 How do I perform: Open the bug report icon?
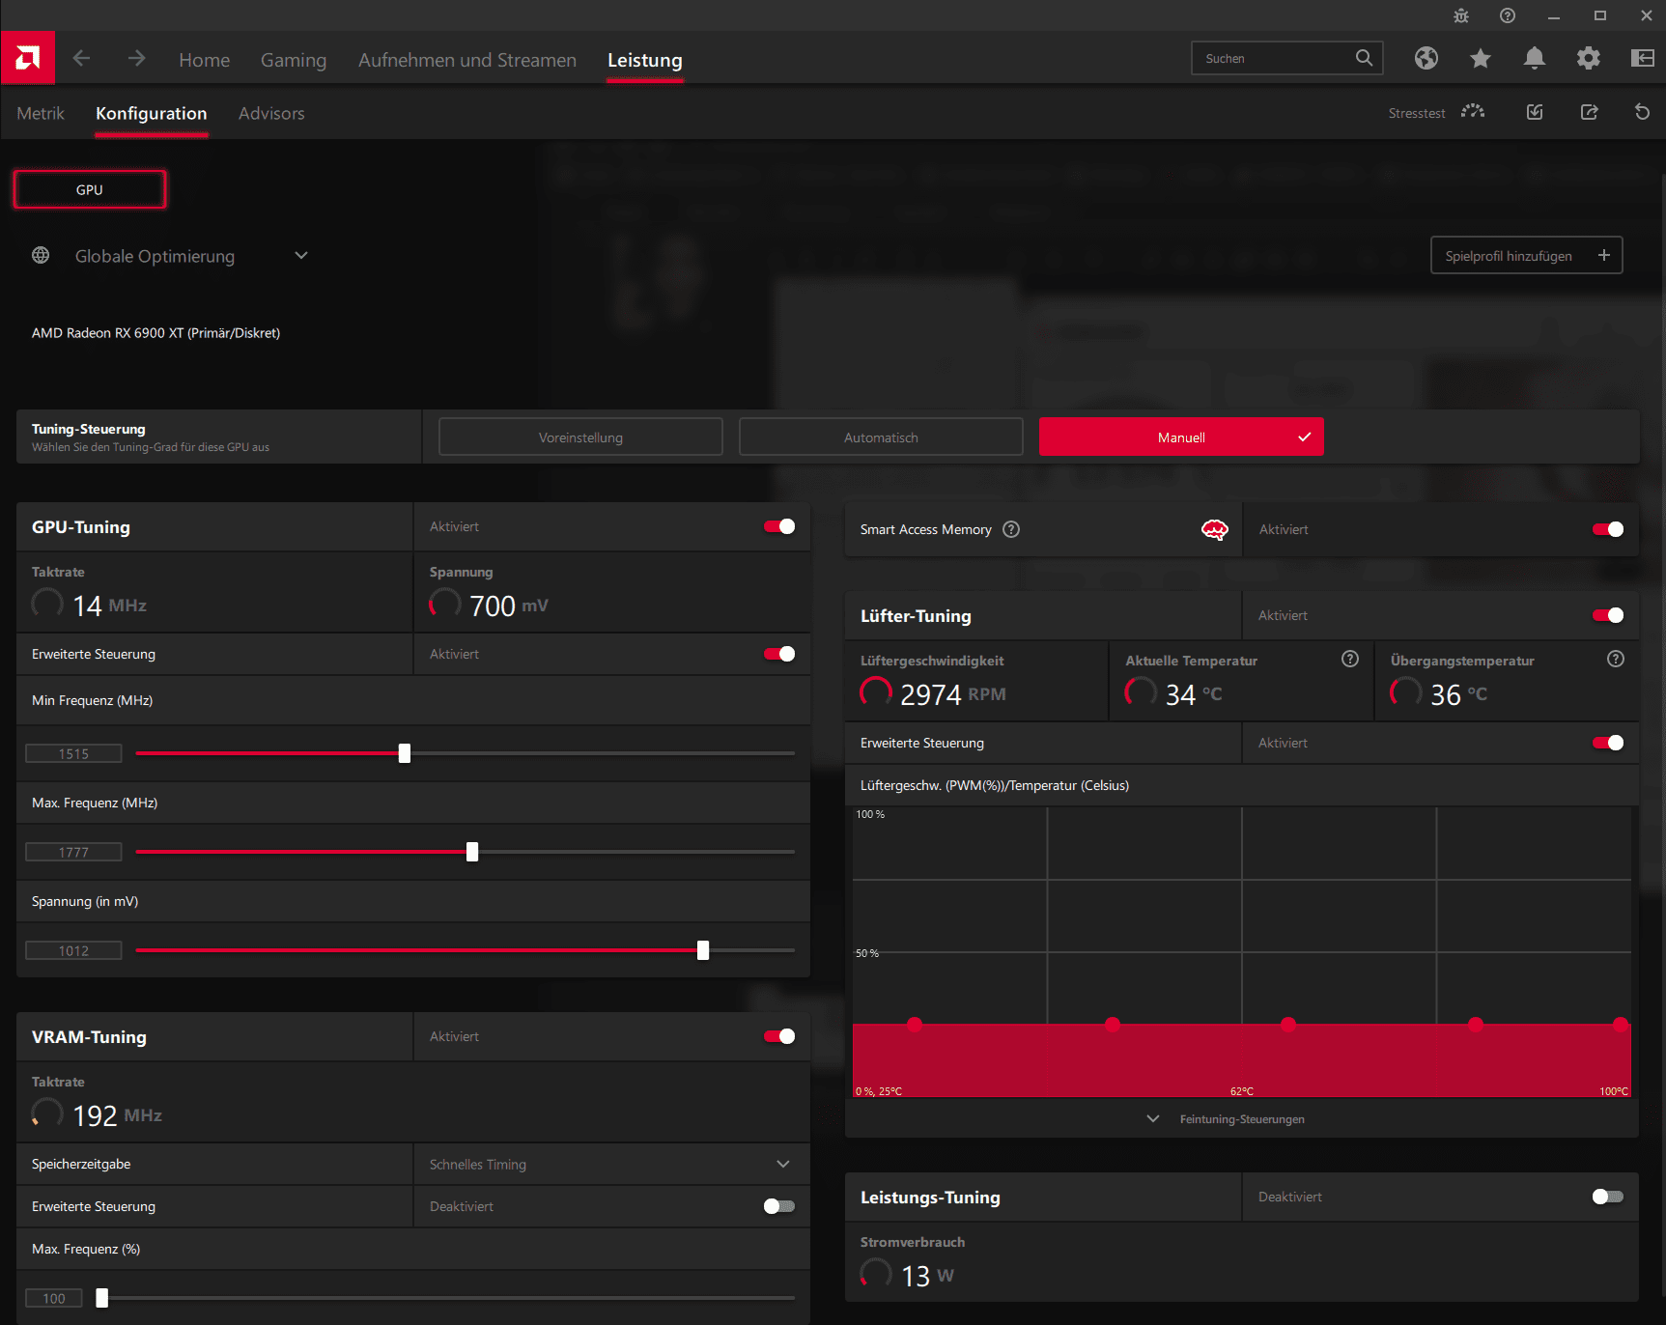point(1461,15)
